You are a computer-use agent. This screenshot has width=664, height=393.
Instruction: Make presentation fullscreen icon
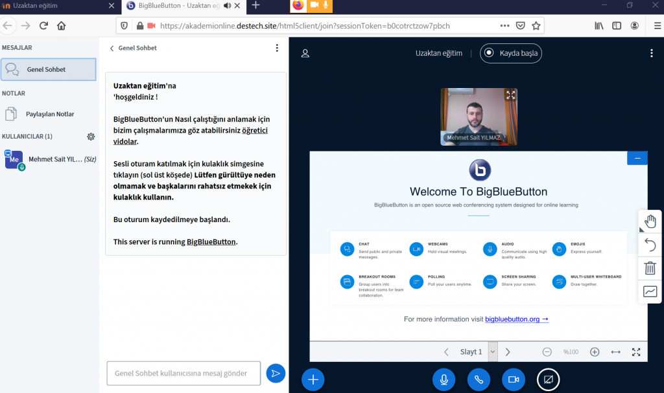coord(636,352)
